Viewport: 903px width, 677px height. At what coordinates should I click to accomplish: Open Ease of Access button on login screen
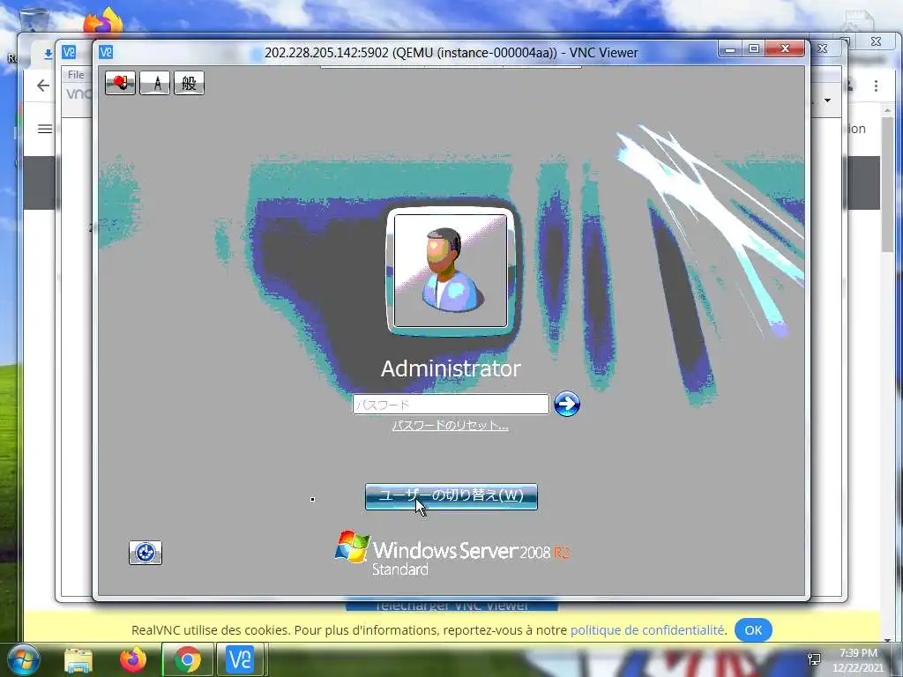click(x=146, y=553)
